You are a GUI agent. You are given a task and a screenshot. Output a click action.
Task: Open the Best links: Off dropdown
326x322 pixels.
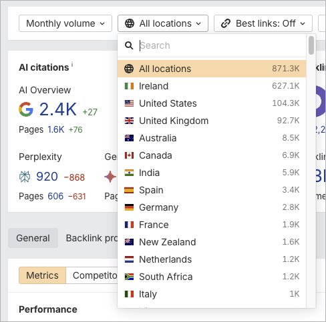point(263,23)
